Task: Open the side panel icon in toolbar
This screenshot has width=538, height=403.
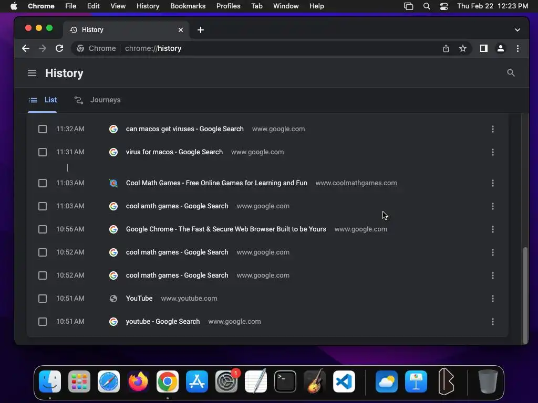Action: (x=484, y=48)
